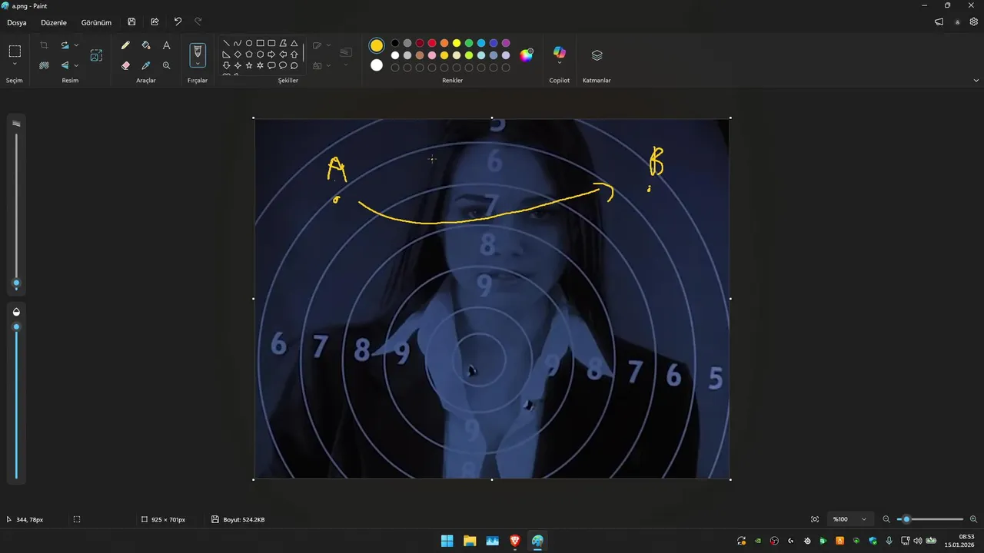Select the Eraser tool

[125, 65]
